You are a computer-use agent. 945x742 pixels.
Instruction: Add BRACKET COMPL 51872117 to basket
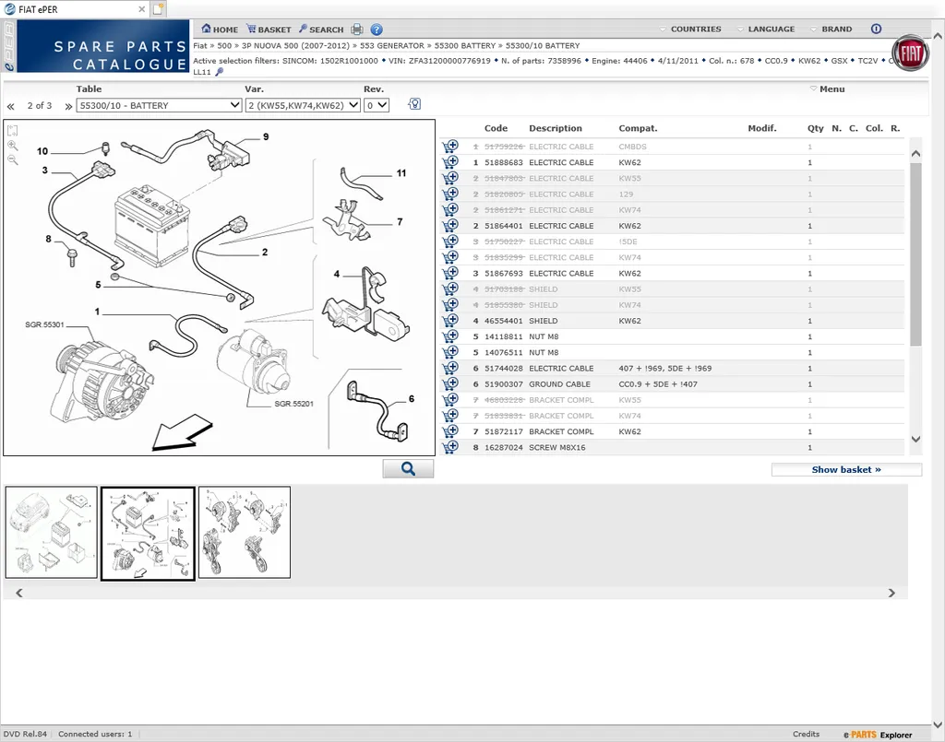click(x=450, y=430)
